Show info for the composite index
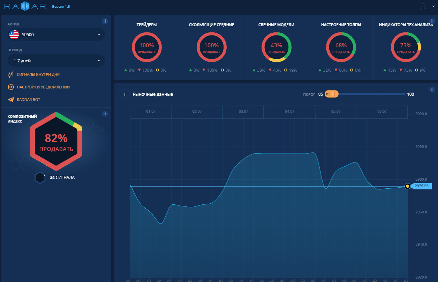This screenshot has height=282, width=438. (x=105, y=114)
